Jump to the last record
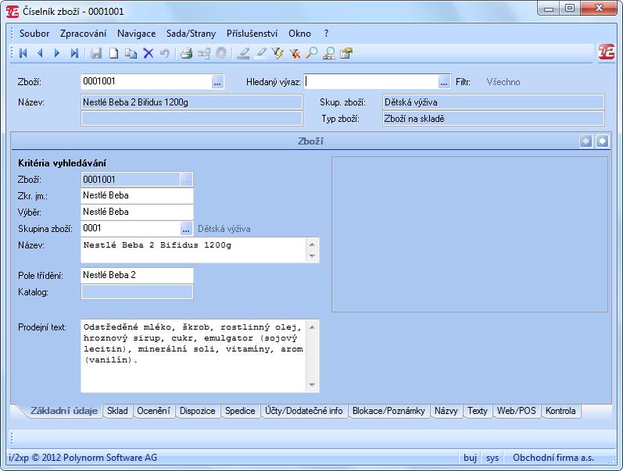 click(x=74, y=53)
